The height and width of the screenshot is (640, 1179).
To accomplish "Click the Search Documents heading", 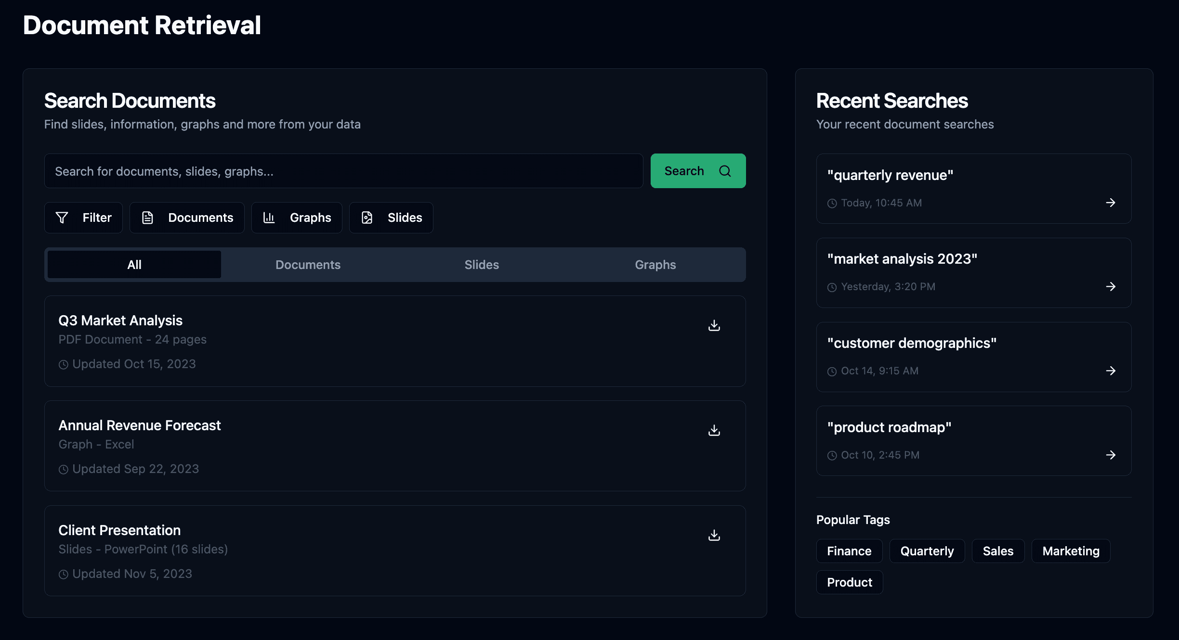I will (130, 101).
